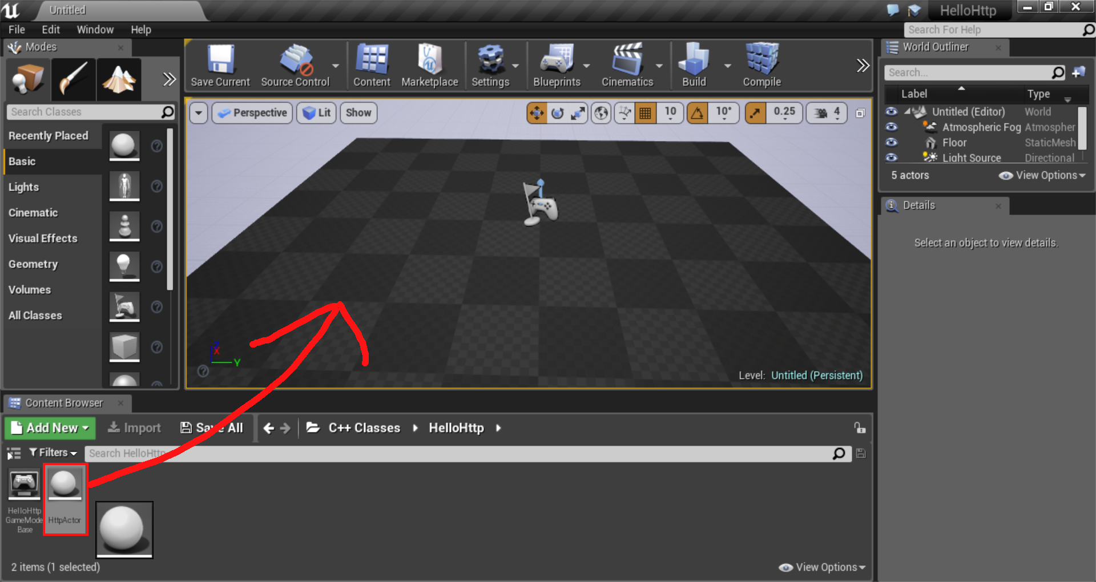Select the Paint mode brush icon
Screen dimensions: 1096x582
(73, 79)
